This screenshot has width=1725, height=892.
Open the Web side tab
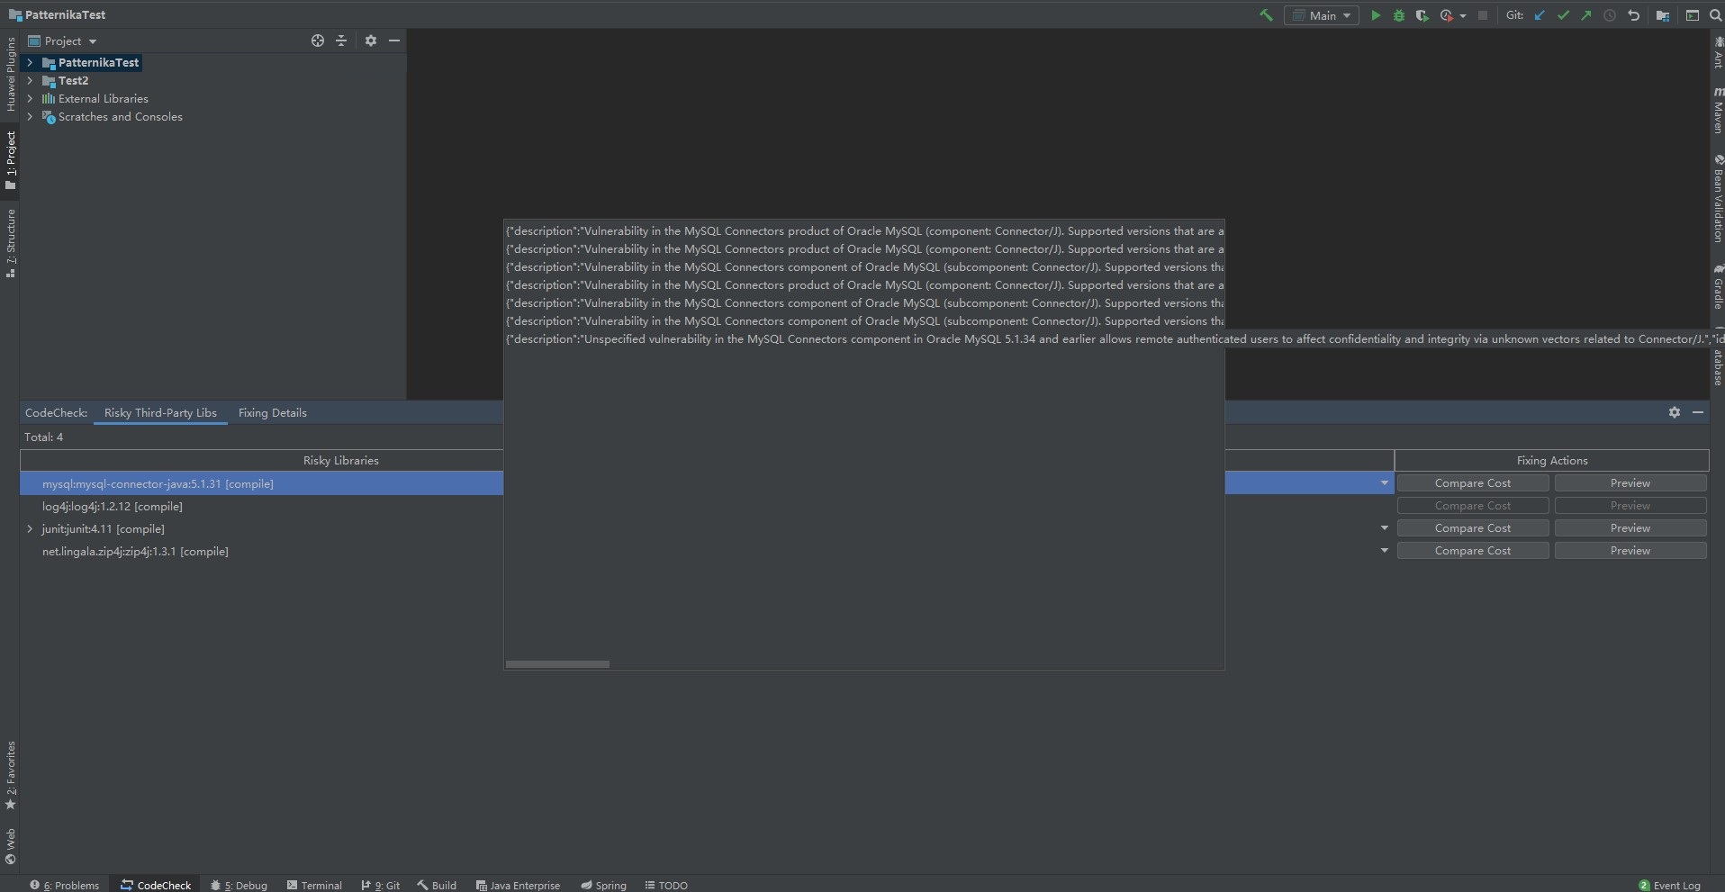[x=10, y=845]
